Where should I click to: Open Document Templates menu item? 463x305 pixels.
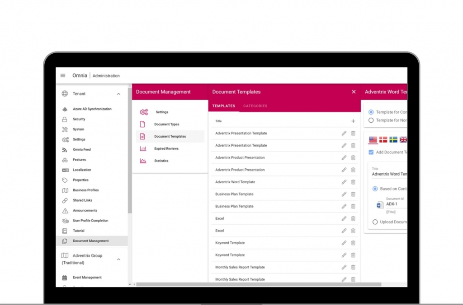click(x=170, y=136)
